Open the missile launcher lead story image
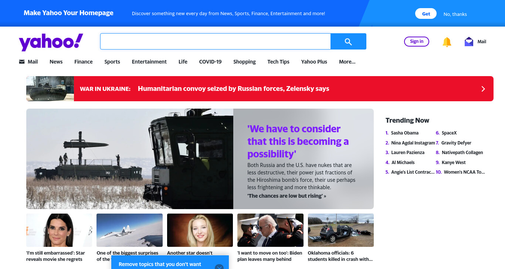This screenshot has height=269, width=505. (130, 159)
